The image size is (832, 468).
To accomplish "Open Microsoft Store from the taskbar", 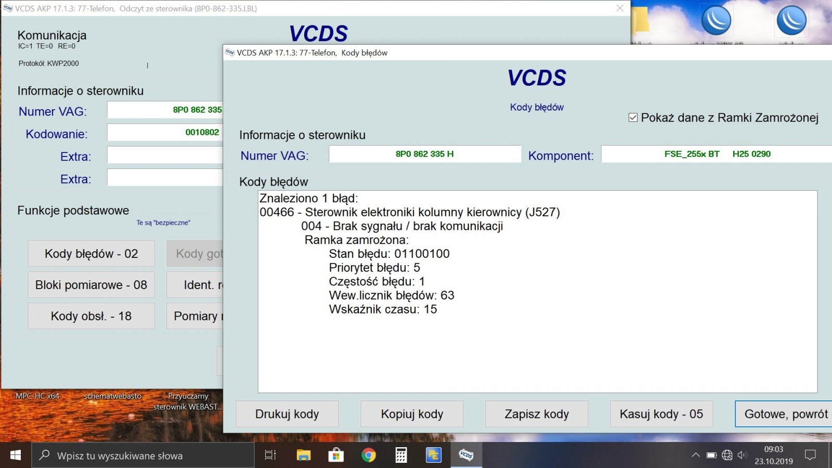I will click(336, 456).
